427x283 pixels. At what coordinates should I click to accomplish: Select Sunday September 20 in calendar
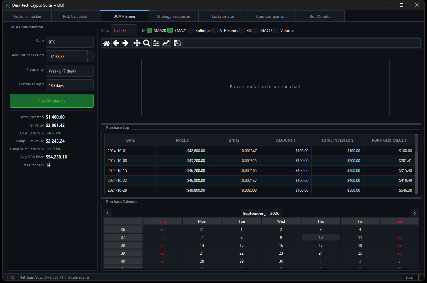[x=162, y=253]
